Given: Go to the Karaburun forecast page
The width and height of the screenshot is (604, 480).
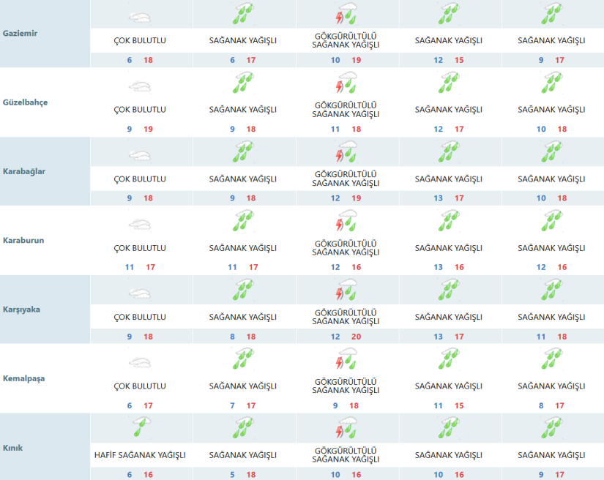Looking at the screenshot, I should point(23,240).
